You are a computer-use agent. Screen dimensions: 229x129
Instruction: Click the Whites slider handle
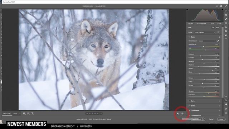click(213, 70)
